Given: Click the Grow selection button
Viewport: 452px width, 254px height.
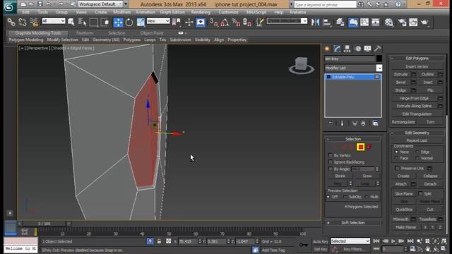Looking at the screenshot, I should pyautogui.click(x=367, y=176).
